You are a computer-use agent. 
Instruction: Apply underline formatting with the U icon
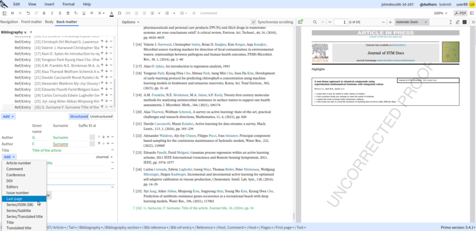pyautogui.click(x=83, y=13)
